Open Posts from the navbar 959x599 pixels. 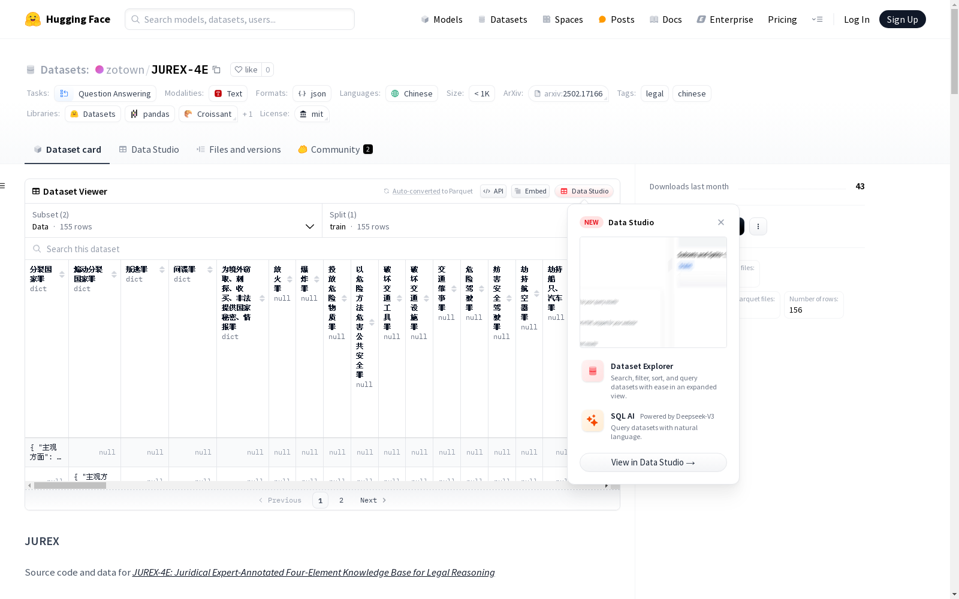(616, 19)
